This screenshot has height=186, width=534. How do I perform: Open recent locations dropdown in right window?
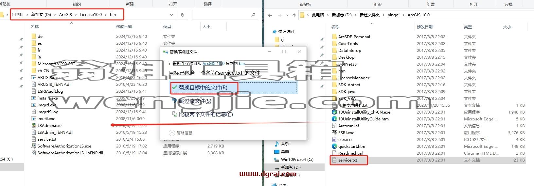pos(287,15)
